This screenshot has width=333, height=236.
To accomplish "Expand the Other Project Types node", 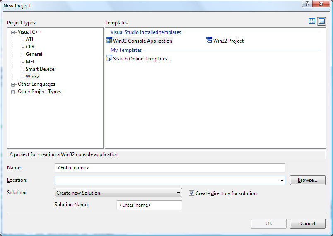I will click(x=13, y=92).
